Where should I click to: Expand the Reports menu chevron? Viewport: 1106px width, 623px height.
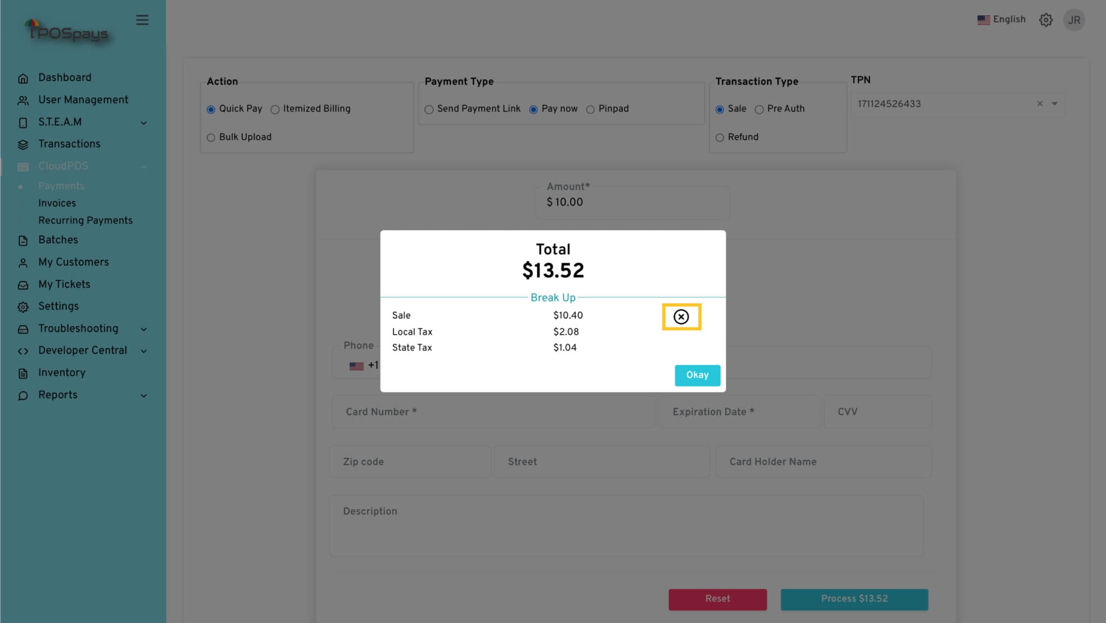click(x=144, y=395)
